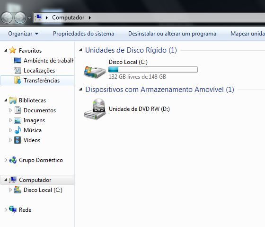Screen dimensions: 265x227
Task: Click the Imagens library icon
Action: [x=18, y=120]
